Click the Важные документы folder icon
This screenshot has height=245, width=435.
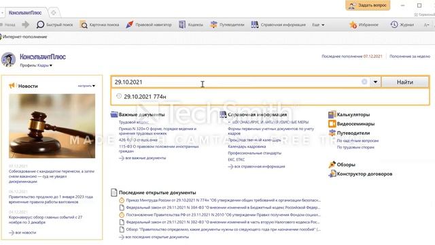[x=114, y=114]
